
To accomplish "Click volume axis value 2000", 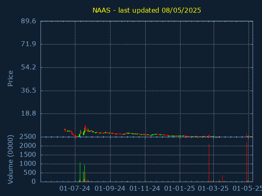I will click(28, 146).
